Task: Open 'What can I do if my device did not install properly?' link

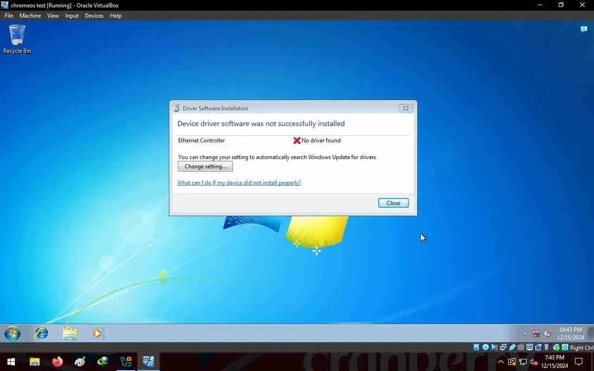Action: tap(239, 183)
